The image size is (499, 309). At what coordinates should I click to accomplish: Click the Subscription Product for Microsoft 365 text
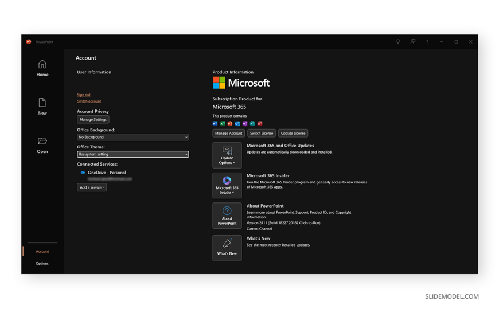237,103
